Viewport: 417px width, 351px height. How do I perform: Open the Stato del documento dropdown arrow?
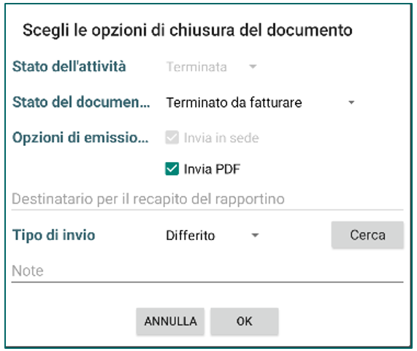[351, 102]
